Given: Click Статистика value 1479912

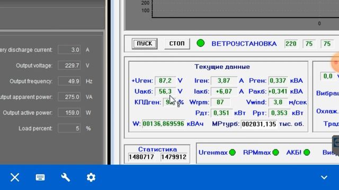Looking at the screenshot, I should coord(174,157).
